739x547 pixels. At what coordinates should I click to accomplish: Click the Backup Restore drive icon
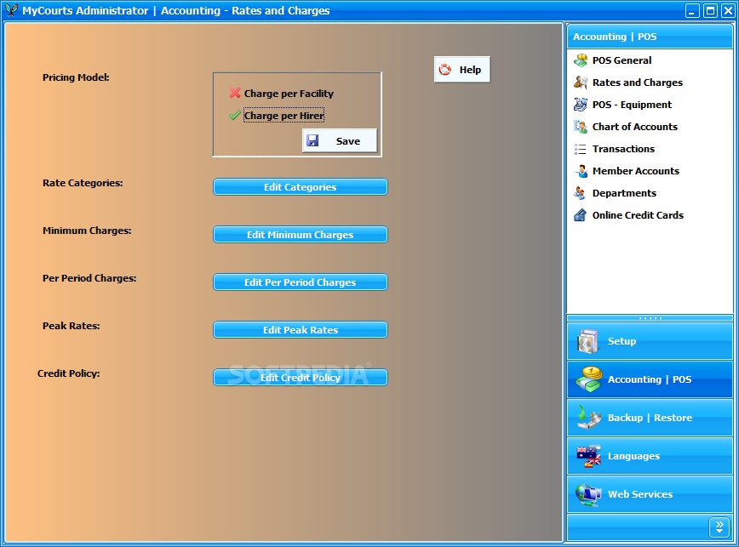point(588,418)
